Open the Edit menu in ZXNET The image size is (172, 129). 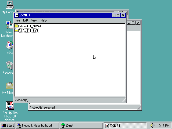26,20
